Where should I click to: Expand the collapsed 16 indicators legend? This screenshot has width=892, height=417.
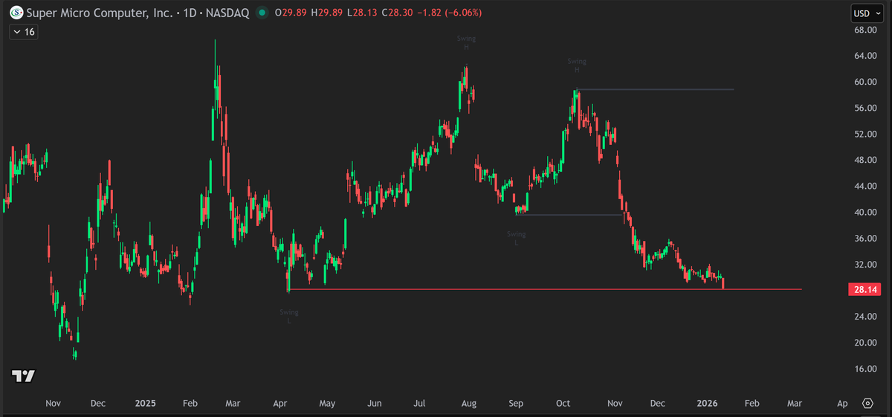(23, 32)
